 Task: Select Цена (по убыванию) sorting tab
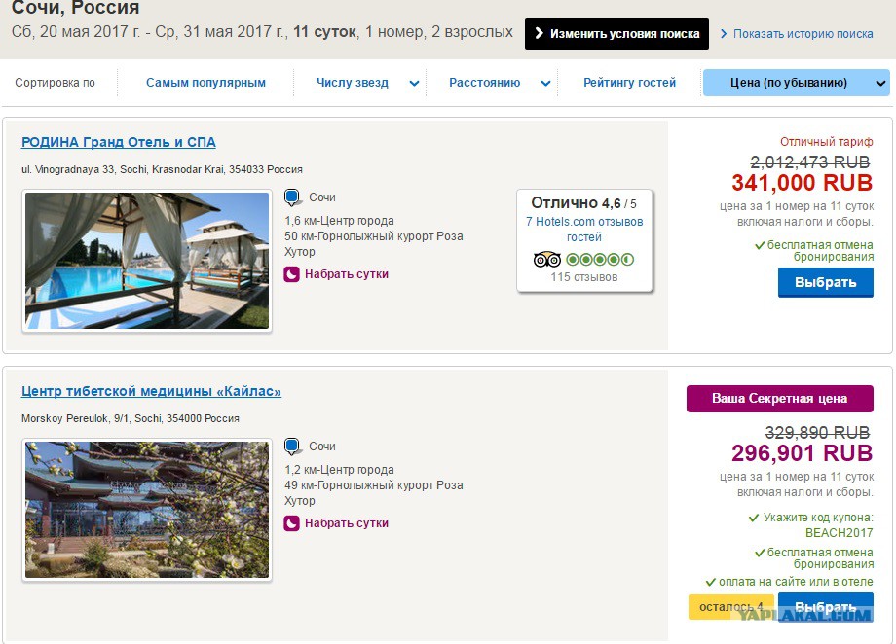pyautogui.click(x=796, y=83)
